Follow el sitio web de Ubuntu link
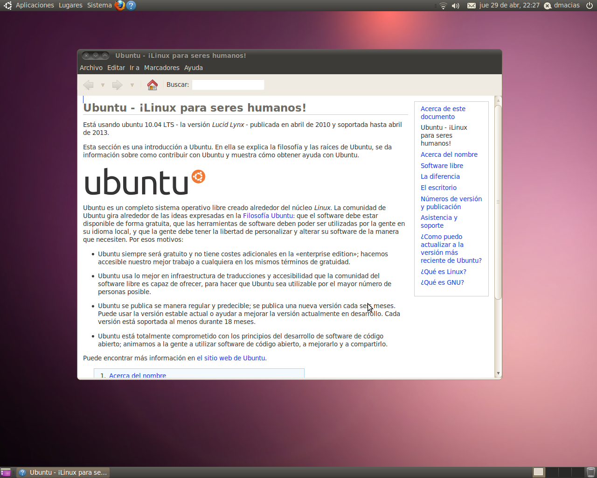This screenshot has width=597, height=478. tap(231, 358)
